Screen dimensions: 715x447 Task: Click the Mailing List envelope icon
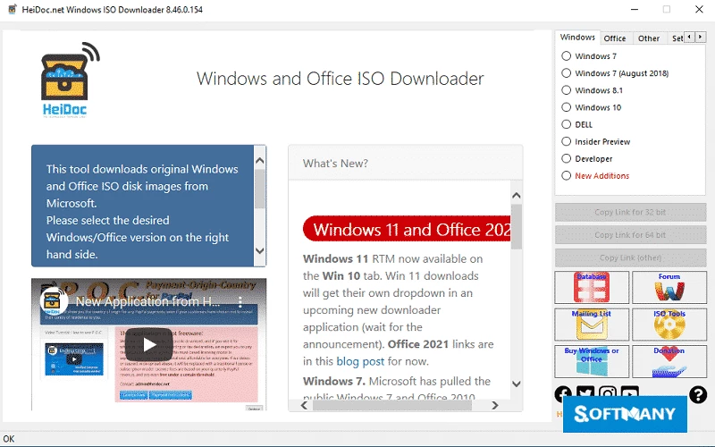pyautogui.click(x=592, y=325)
